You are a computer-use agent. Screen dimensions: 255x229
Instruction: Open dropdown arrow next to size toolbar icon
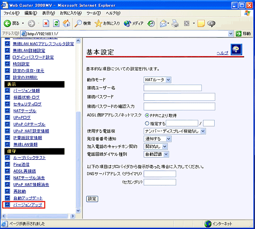pos(194,23)
